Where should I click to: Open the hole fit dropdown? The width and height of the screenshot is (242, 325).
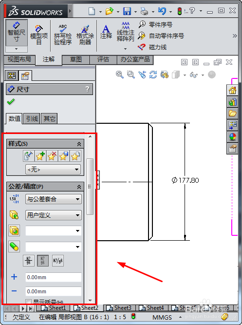click(54, 230)
